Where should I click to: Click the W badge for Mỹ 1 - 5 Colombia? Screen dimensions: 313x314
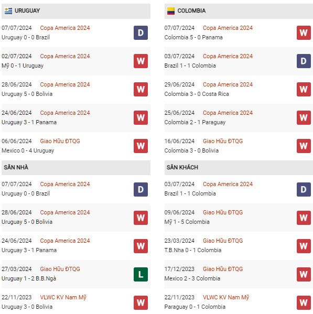tap(304, 218)
